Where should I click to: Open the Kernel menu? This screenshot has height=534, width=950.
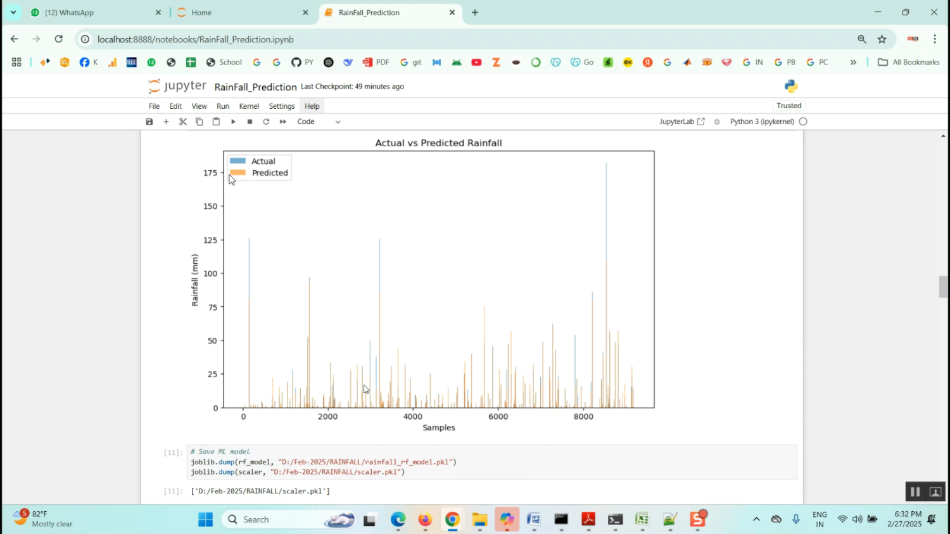click(249, 106)
